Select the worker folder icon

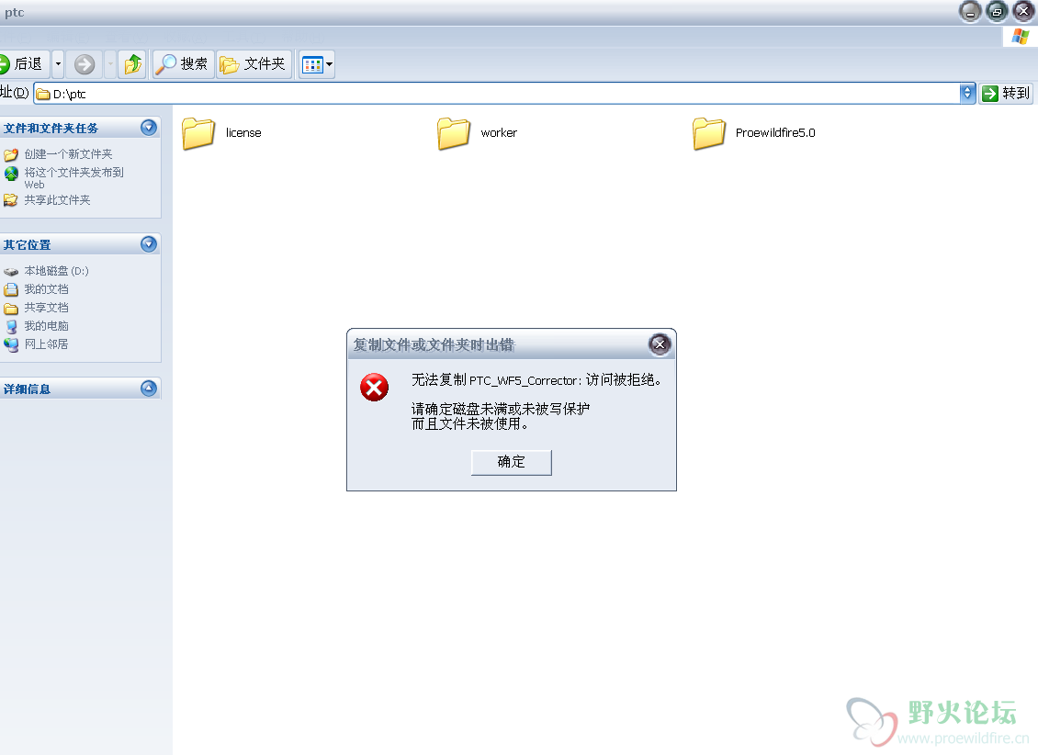click(x=454, y=133)
